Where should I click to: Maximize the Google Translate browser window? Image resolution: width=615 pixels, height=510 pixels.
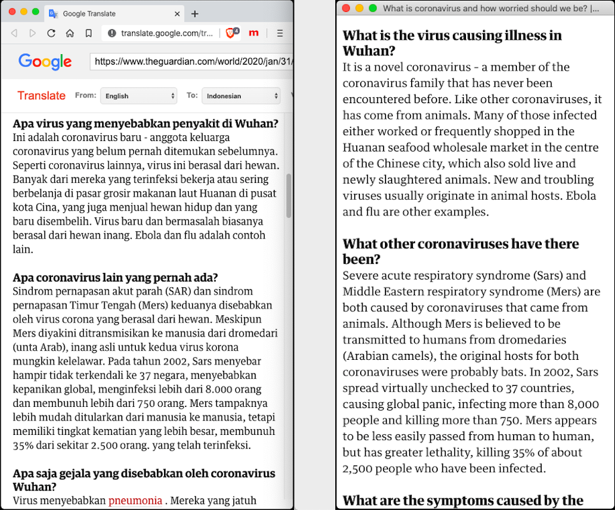pyautogui.click(x=36, y=12)
